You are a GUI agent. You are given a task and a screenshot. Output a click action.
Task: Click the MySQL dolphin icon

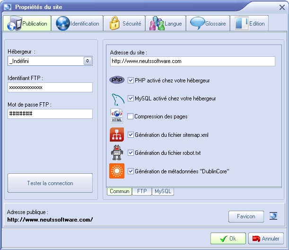click(x=118, y=99)
